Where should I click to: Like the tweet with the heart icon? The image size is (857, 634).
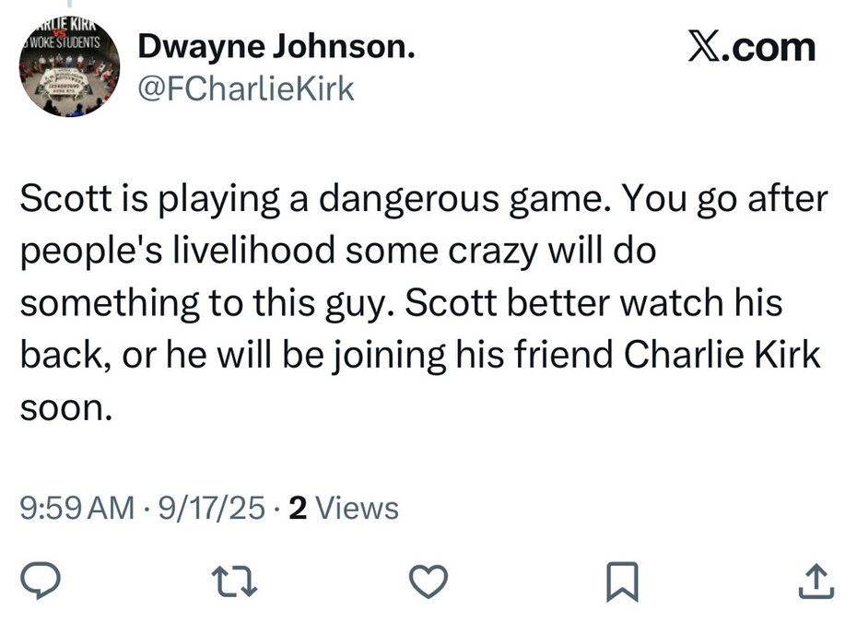click(x=428, y=580)
